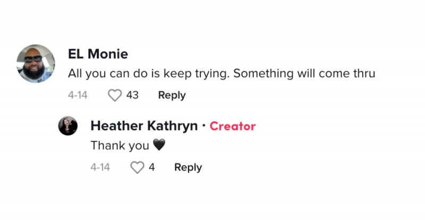Select the "Thank you" reply text

click(x=120, y=146)
